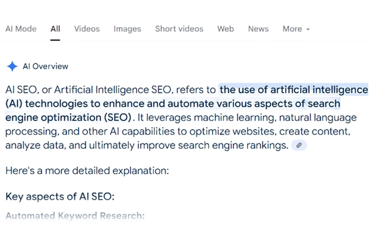Open the Short videos tab
This screenshot has height=248, width=372.
pos(179,29)
